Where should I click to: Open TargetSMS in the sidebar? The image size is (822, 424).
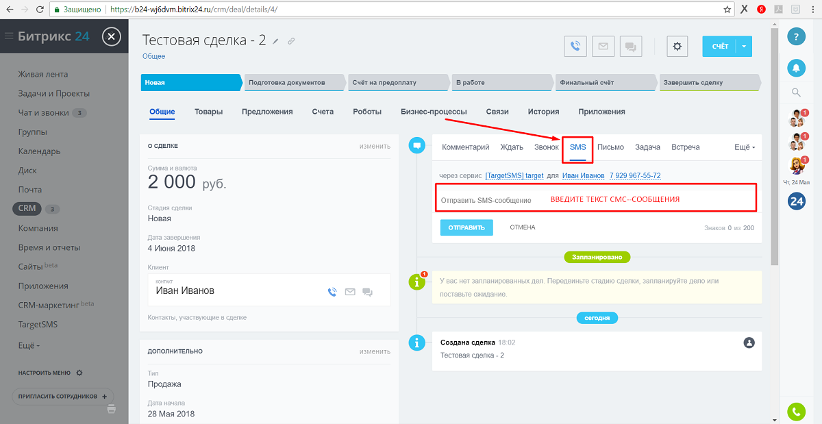[38, 325]
